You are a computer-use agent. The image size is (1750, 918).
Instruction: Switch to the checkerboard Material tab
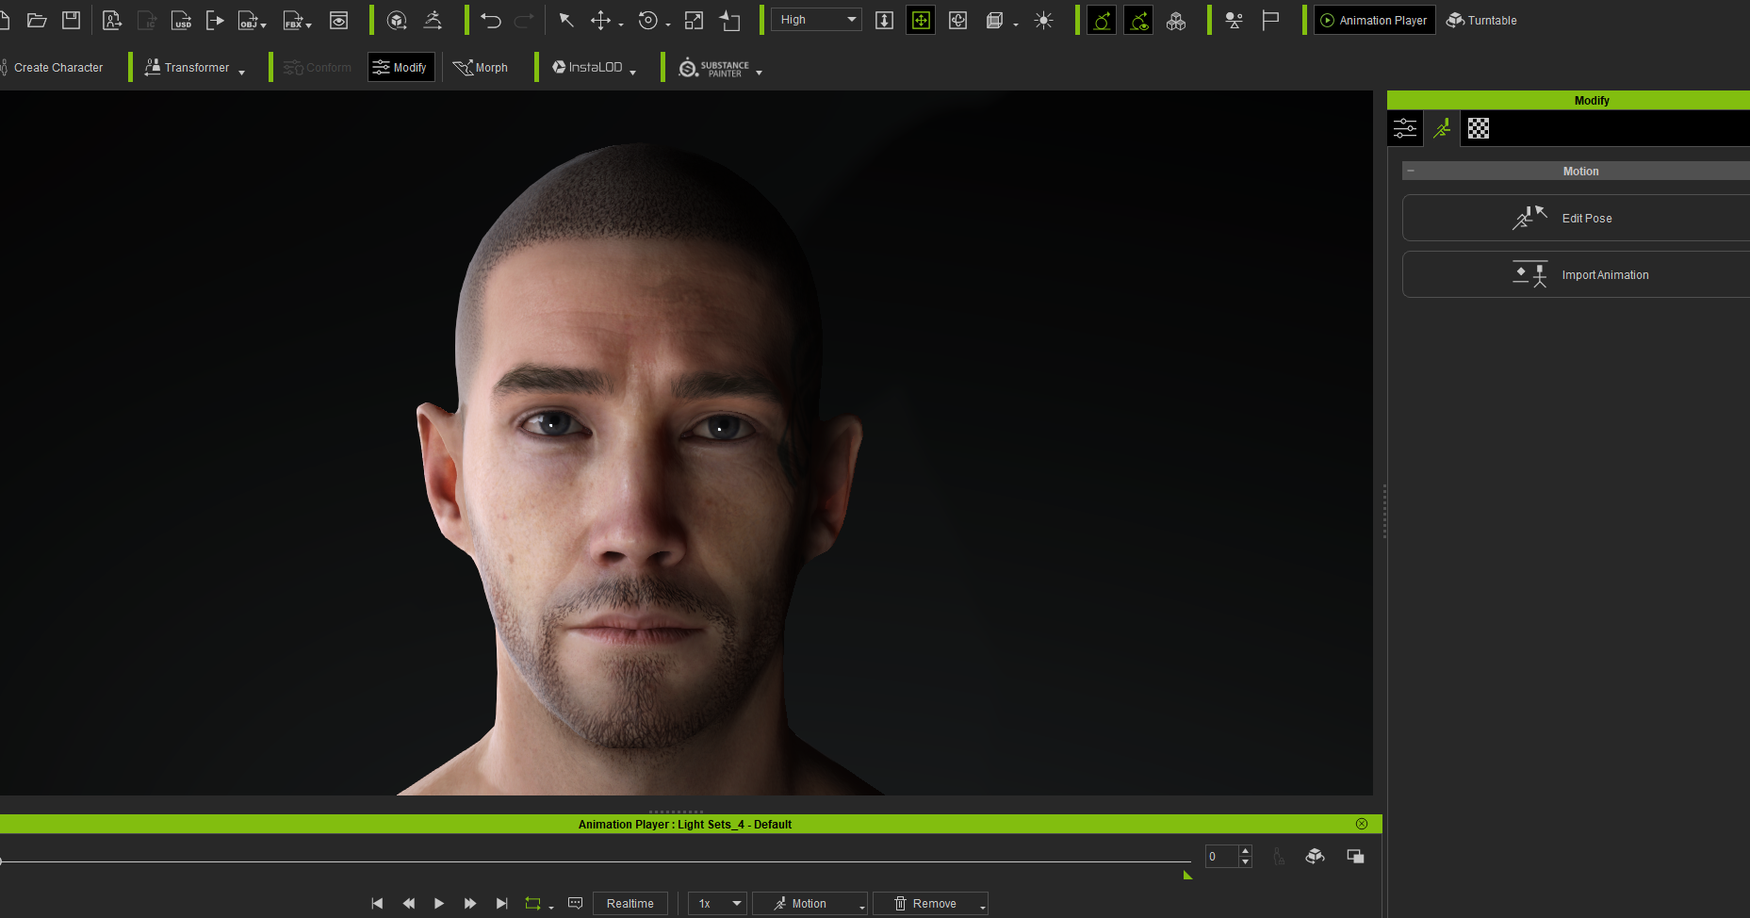click(x=1479, y=128)
